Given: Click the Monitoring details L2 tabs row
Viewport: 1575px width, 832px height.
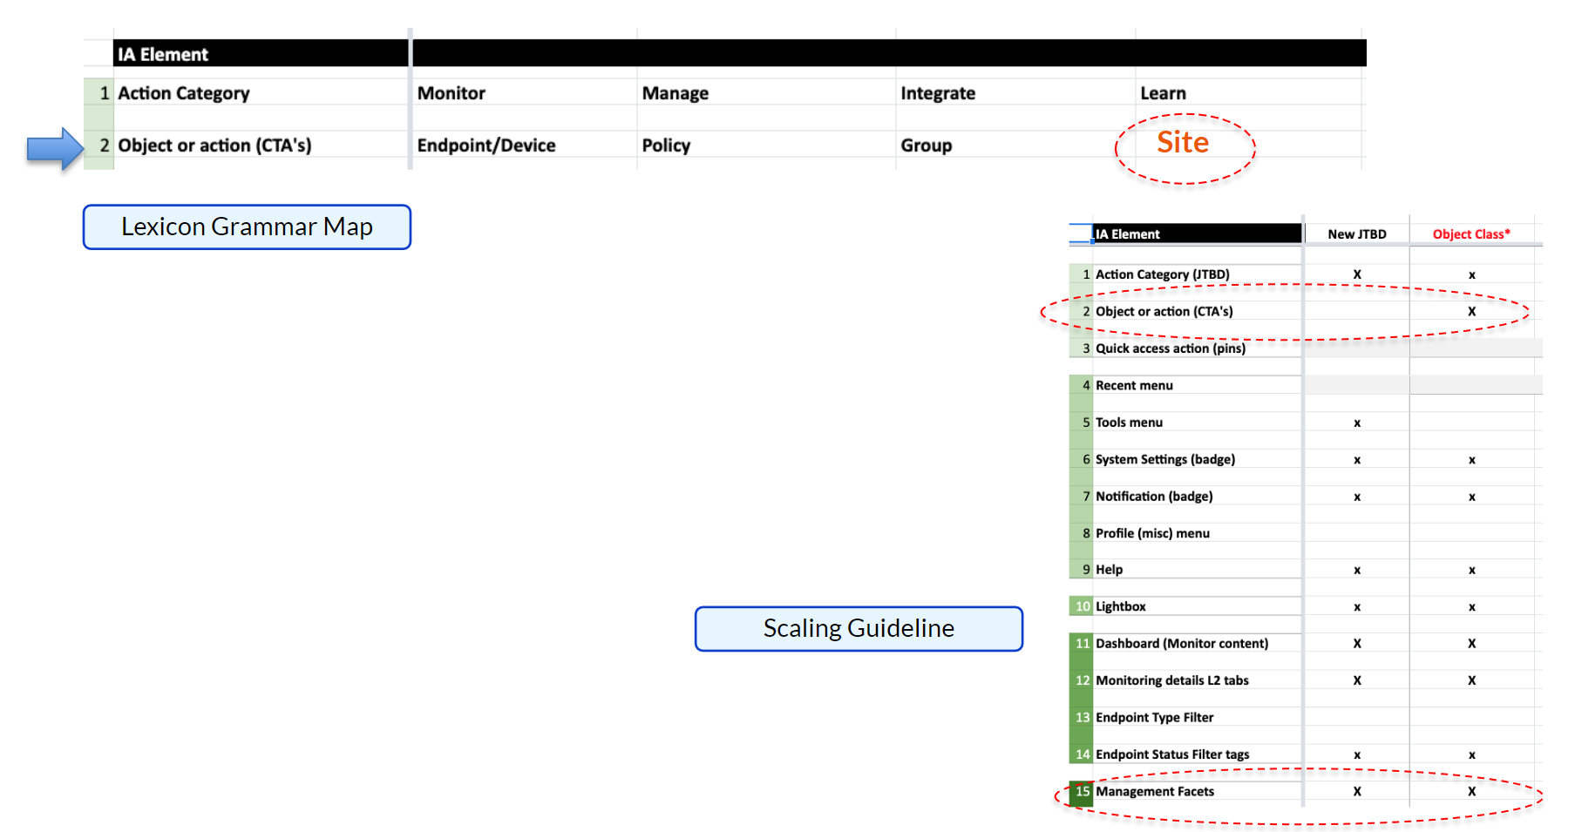Looking at the screenshot, I should click(x=1171, y=680).
